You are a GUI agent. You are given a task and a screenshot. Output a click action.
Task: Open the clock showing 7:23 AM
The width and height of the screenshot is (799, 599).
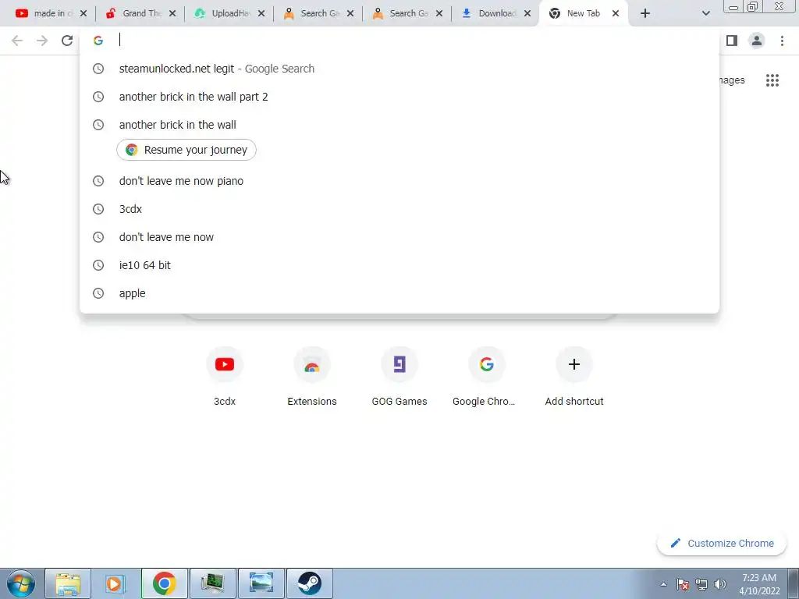759,584
